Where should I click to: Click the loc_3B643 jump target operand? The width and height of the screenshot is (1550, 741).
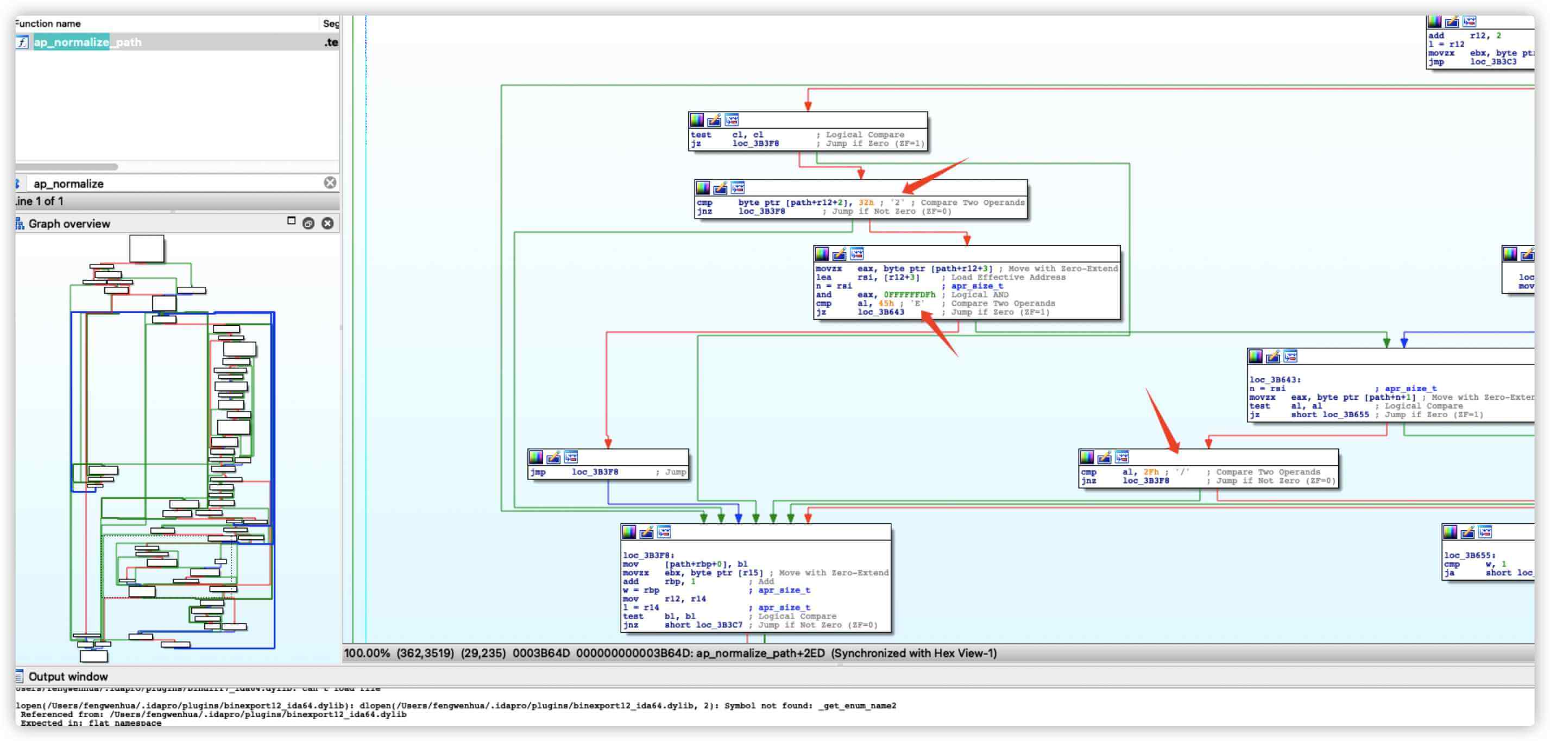click(x=880, y=312)
